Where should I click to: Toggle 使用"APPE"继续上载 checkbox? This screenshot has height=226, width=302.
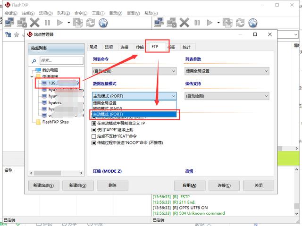click(94, 130)
